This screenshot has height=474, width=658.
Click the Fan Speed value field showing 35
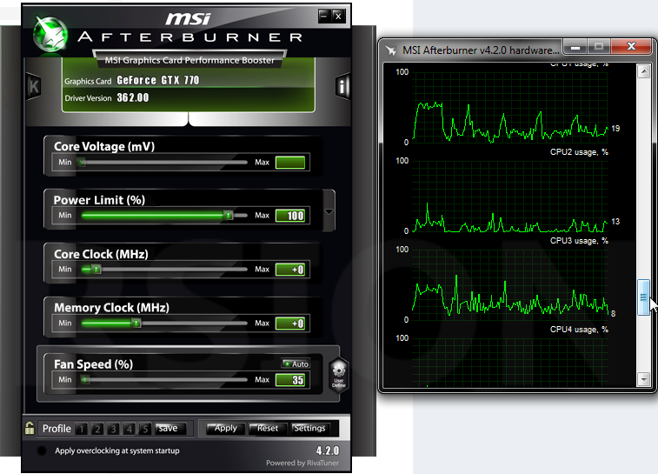tap(290, 380)
